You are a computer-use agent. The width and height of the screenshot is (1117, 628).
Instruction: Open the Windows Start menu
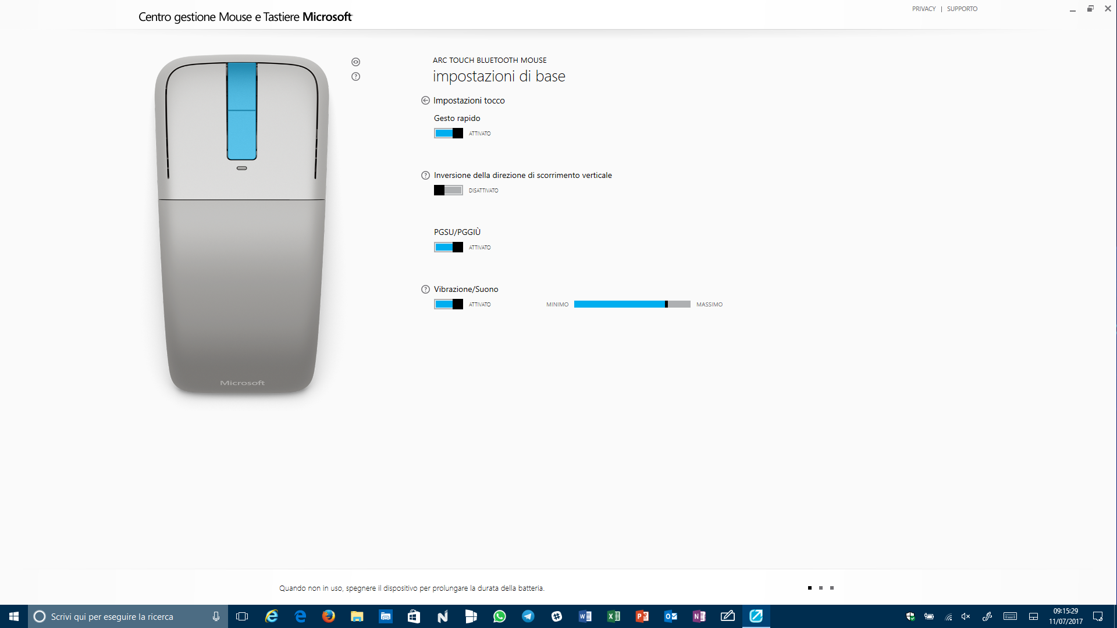[x=14, y=616]
